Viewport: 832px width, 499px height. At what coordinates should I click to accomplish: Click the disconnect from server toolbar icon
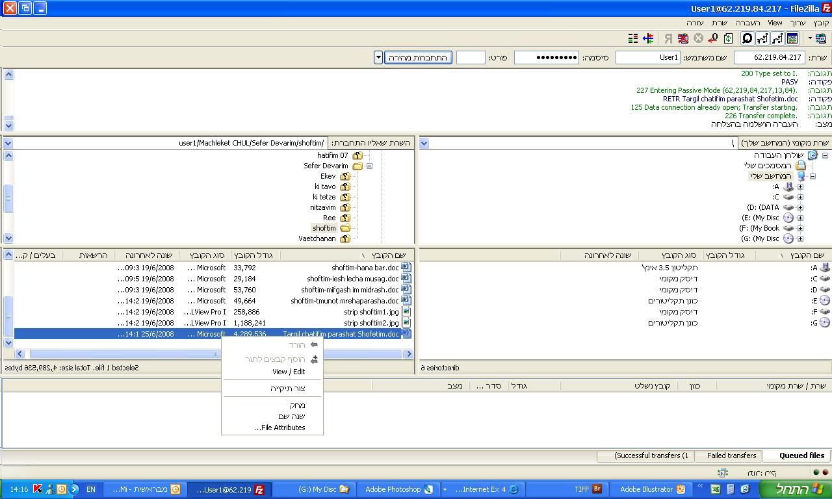pyautogui.click(x=684, y=39)
